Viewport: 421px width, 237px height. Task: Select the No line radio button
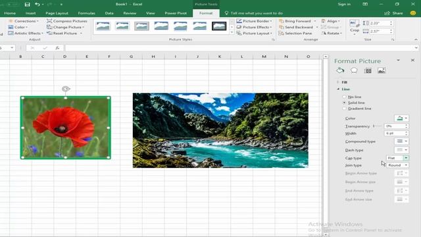(x=344, y=97)
